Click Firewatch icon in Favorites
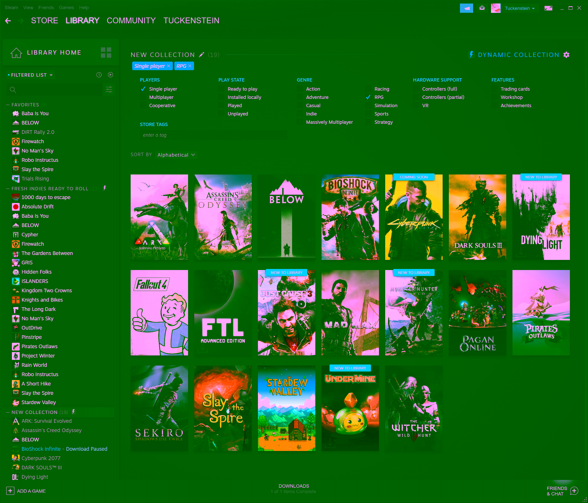Screen dimensions: 588x503 click(x=16, y=141)
